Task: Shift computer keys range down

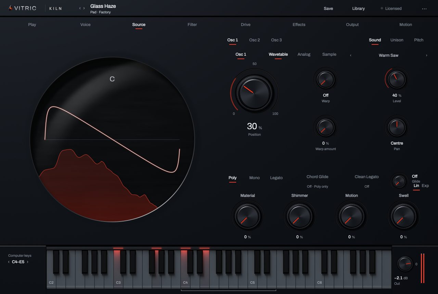Action: 9,262
